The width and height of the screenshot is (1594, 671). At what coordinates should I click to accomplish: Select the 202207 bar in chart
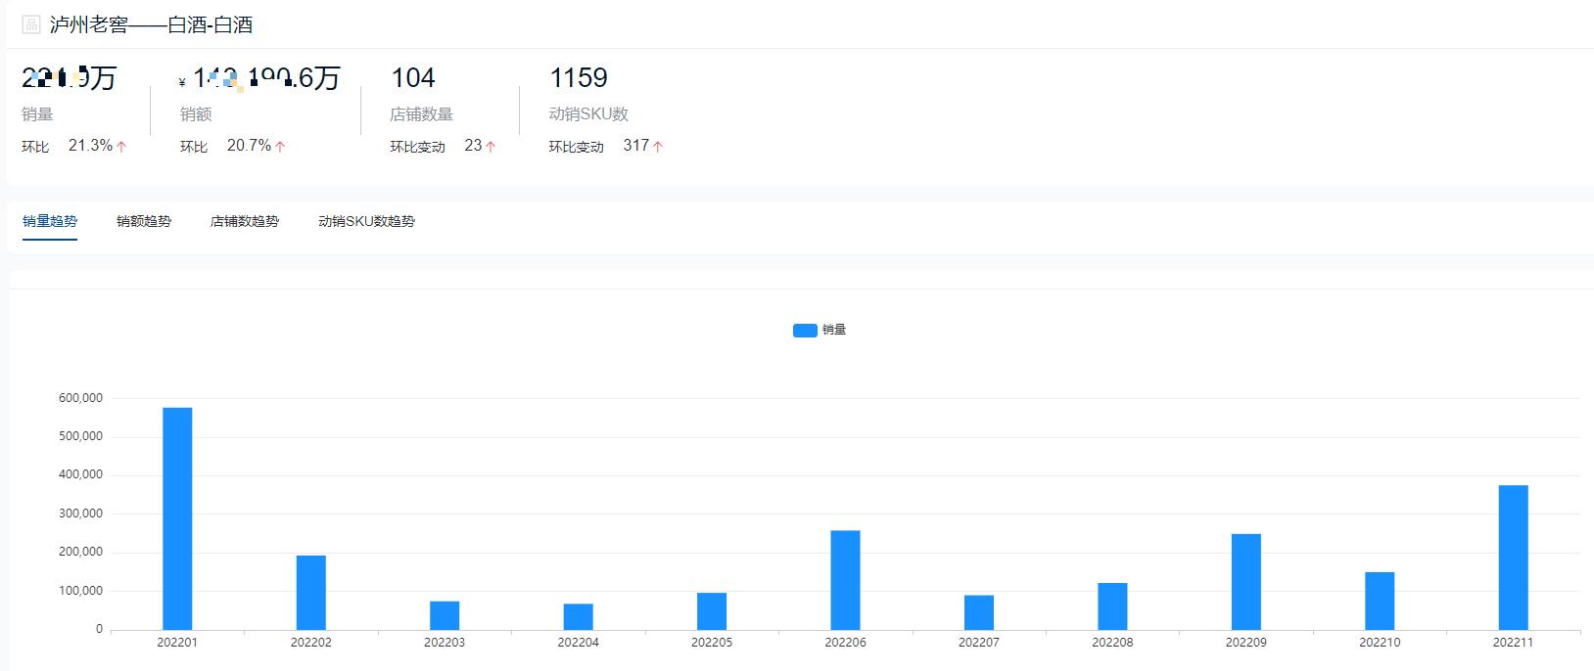979,612
